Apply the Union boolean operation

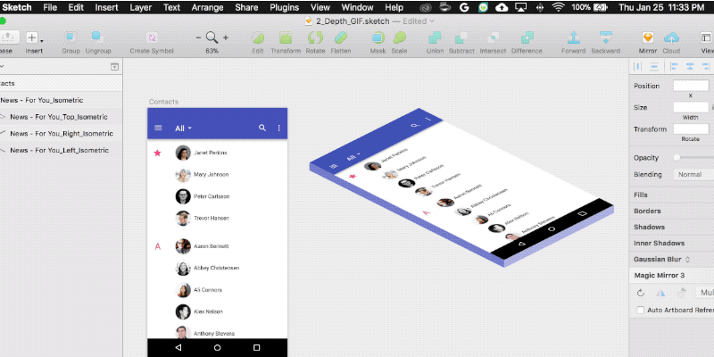pyautogui.click(x=435, y=37)
